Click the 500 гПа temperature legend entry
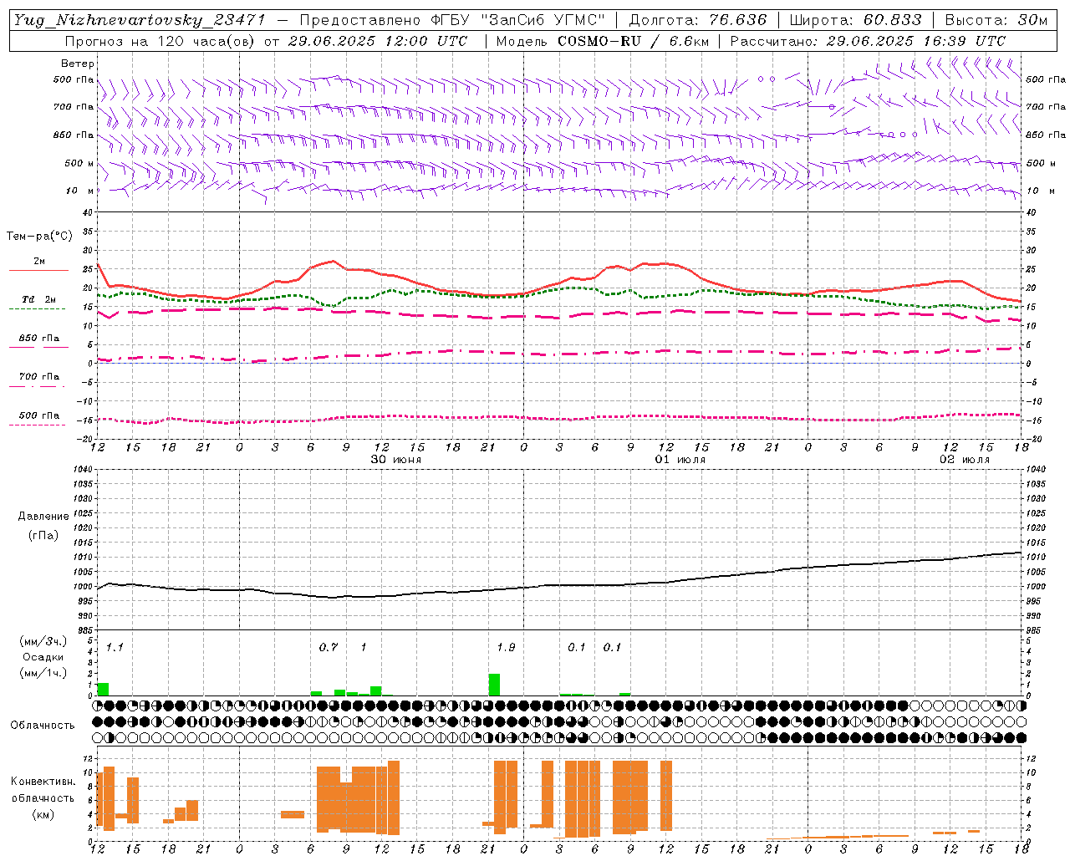The image size is (1070, 856). tap(38, 415)
